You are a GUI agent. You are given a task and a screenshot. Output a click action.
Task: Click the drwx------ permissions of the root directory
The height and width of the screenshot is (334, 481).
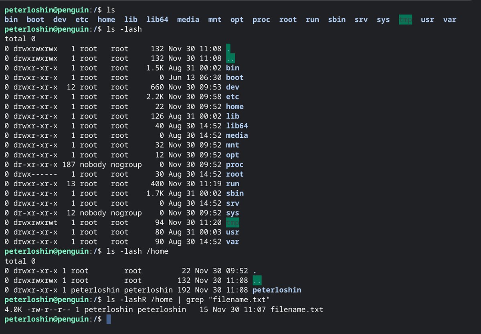[35, 174]
